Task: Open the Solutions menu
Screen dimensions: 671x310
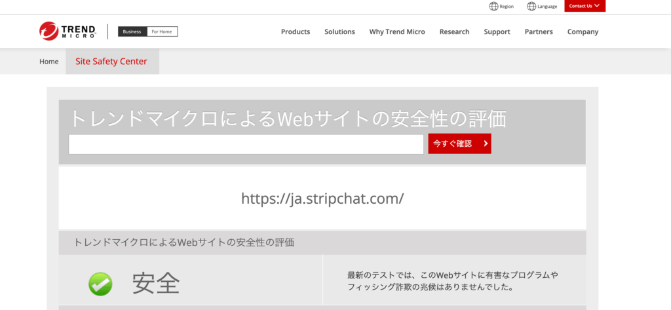Action: [340, 31]
